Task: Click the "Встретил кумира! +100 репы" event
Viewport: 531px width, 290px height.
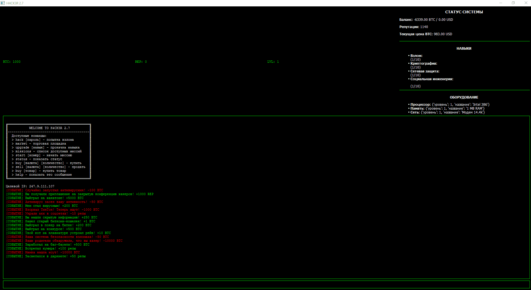Action: tap(41, 248)
